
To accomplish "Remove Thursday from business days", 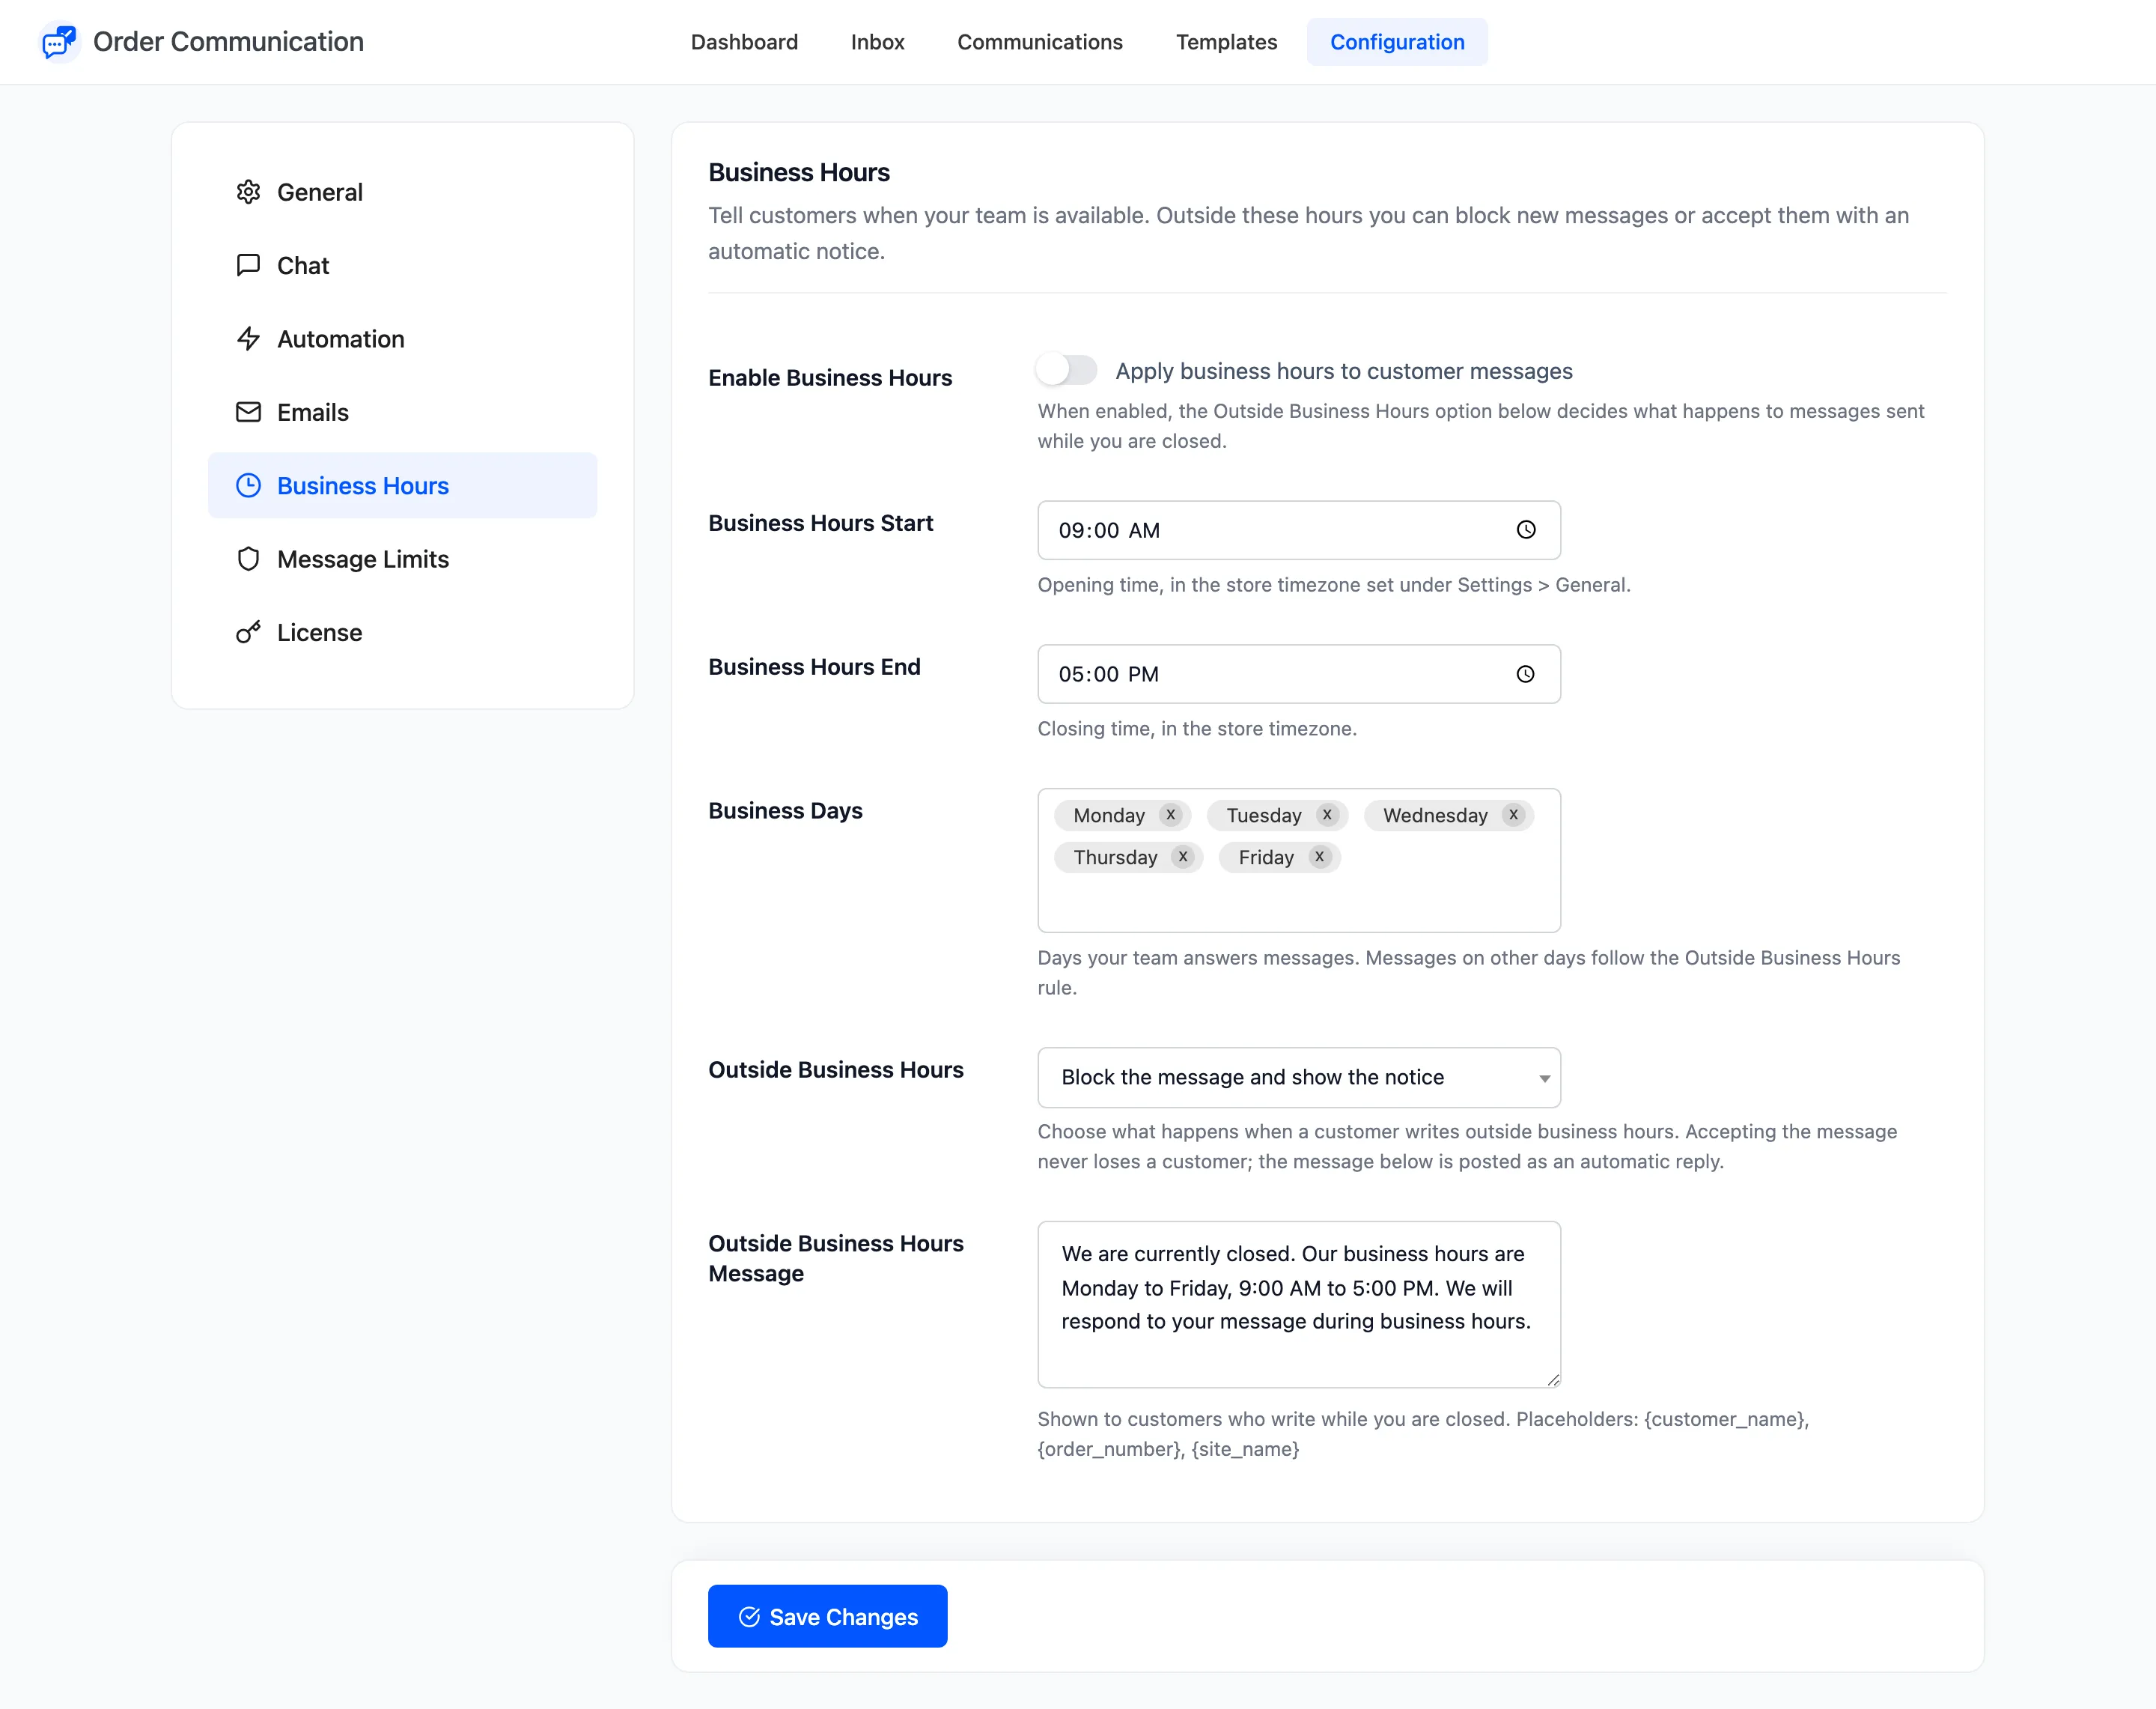I will point(1183,857).
